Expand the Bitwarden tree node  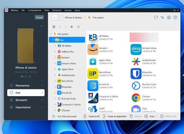pos(55,87)
